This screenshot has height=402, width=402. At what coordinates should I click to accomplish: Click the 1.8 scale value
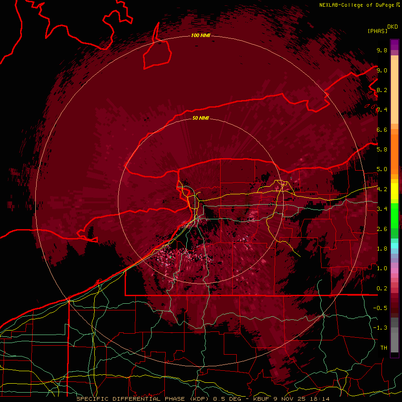point(382,249)
